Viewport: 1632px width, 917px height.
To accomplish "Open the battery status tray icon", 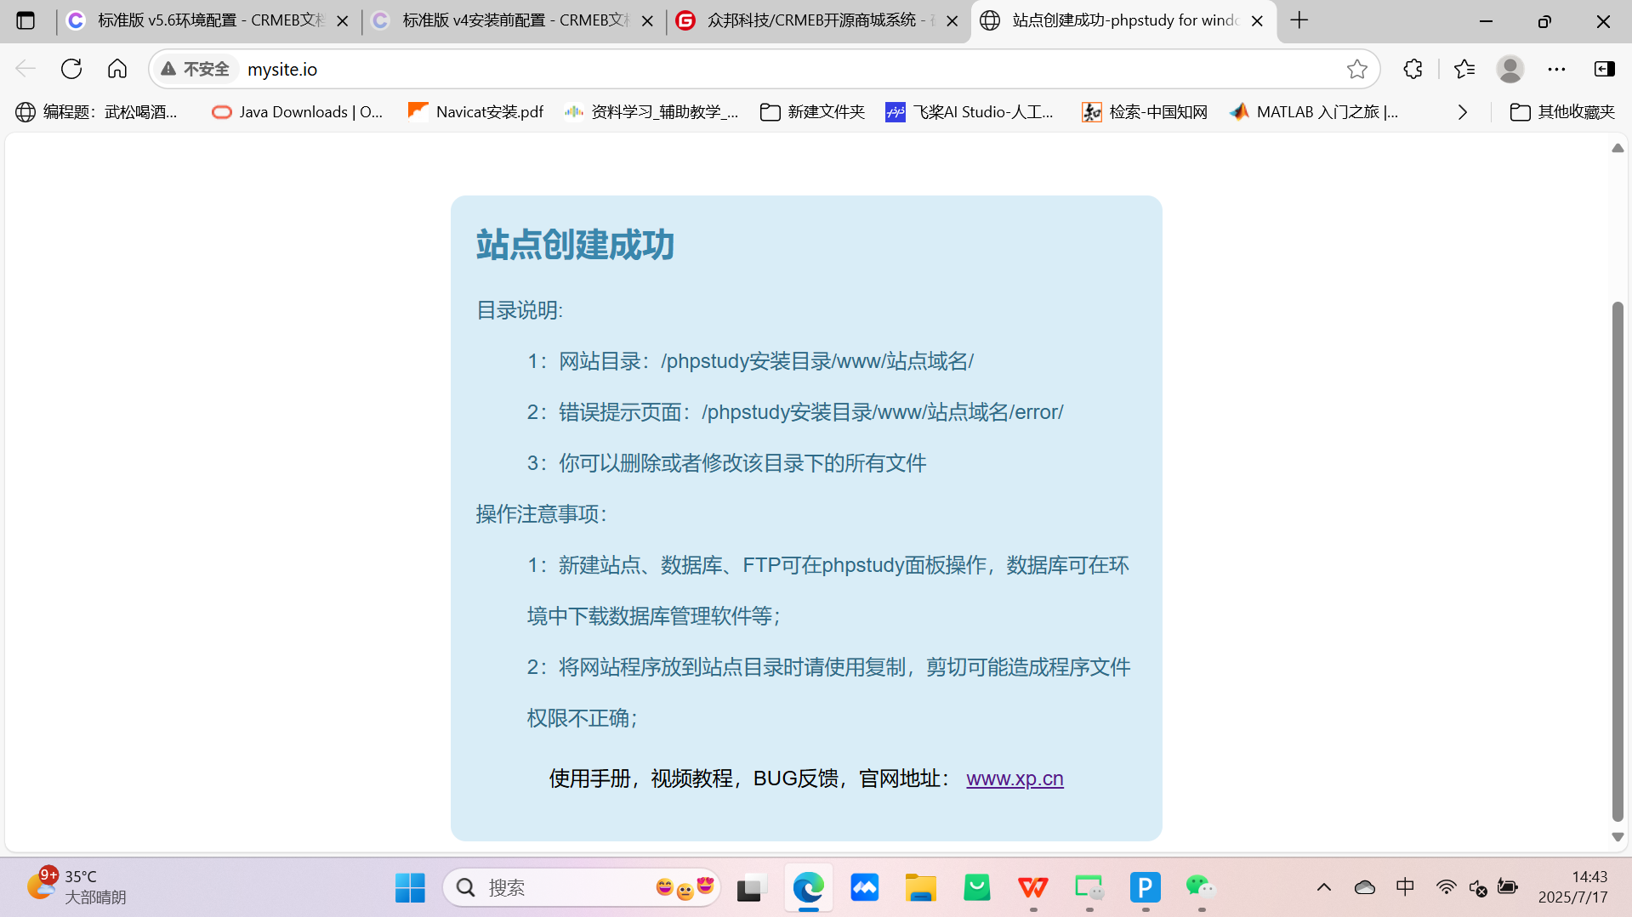I will 1508,887.
